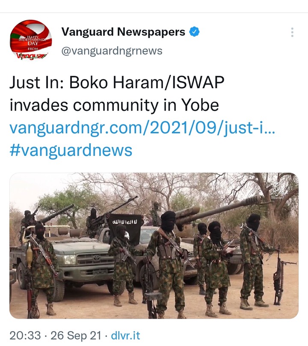Image resolution: width=308 pixels, height=346 pixels.
Task: Click the large artillery barrel in the photo
Action: point(220,209)
